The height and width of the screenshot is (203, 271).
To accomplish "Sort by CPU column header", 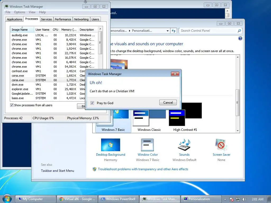I will click(55, 30).
